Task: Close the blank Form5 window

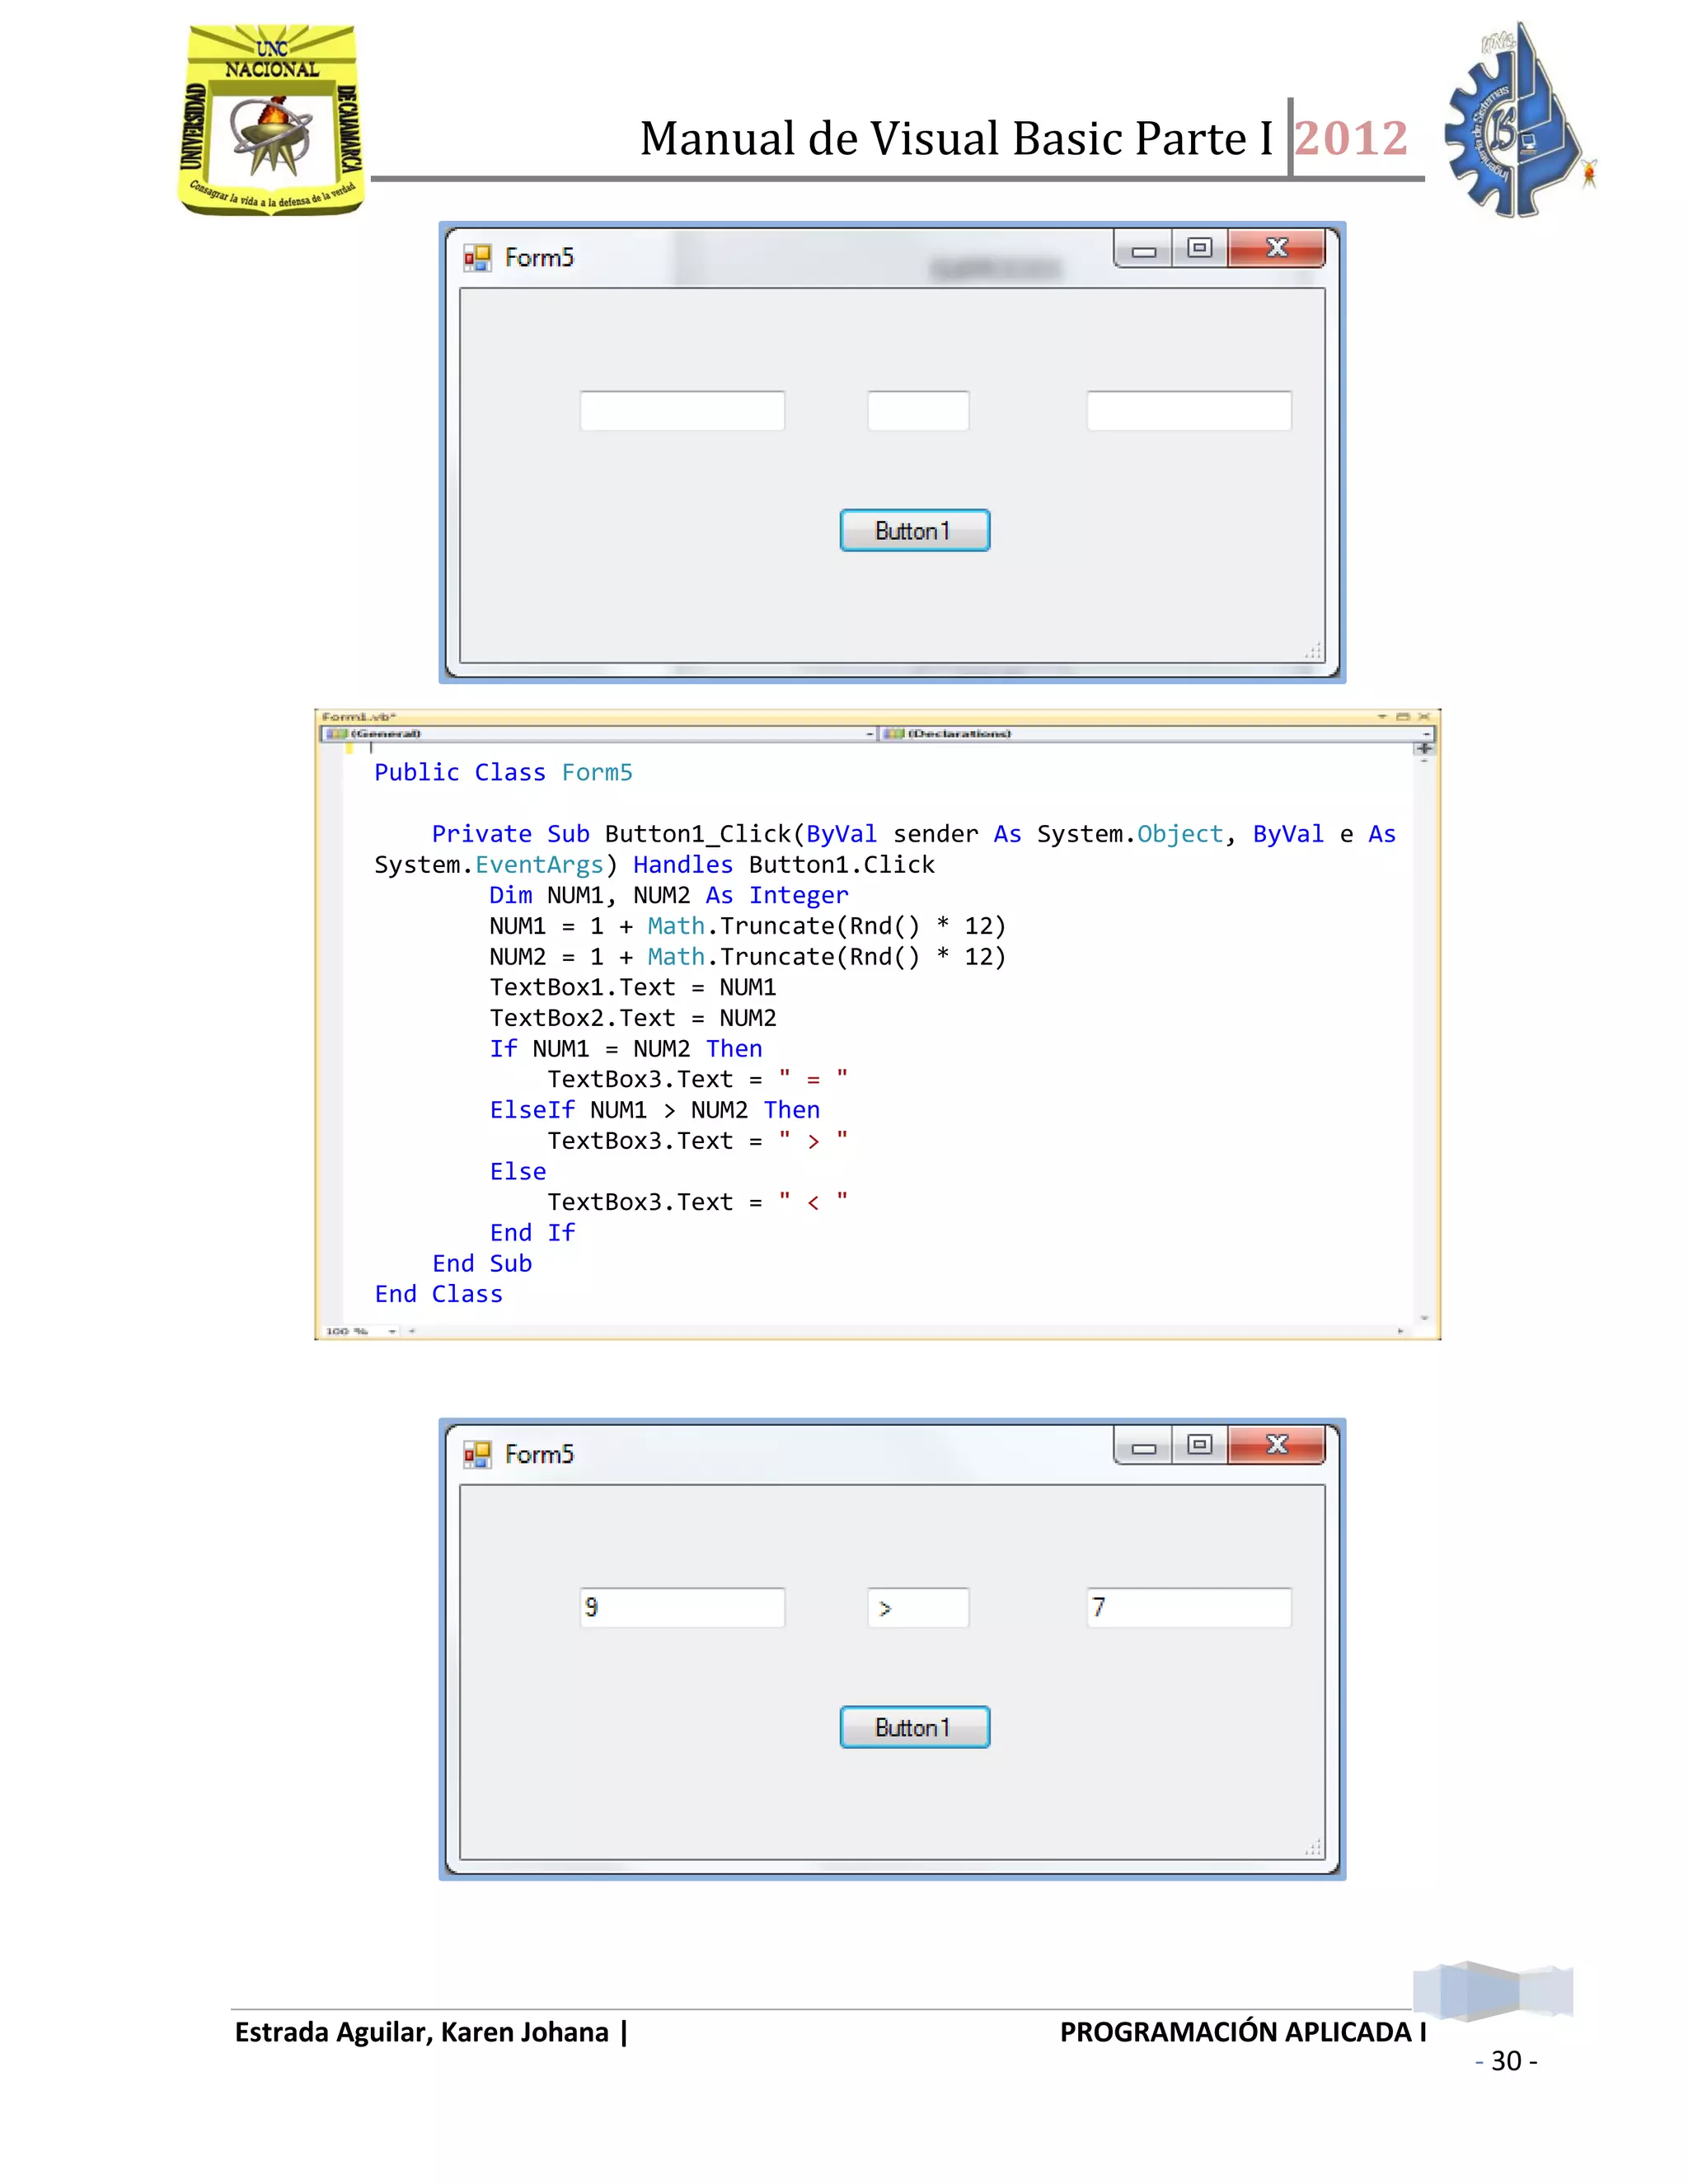Action: click(1276, 248)
